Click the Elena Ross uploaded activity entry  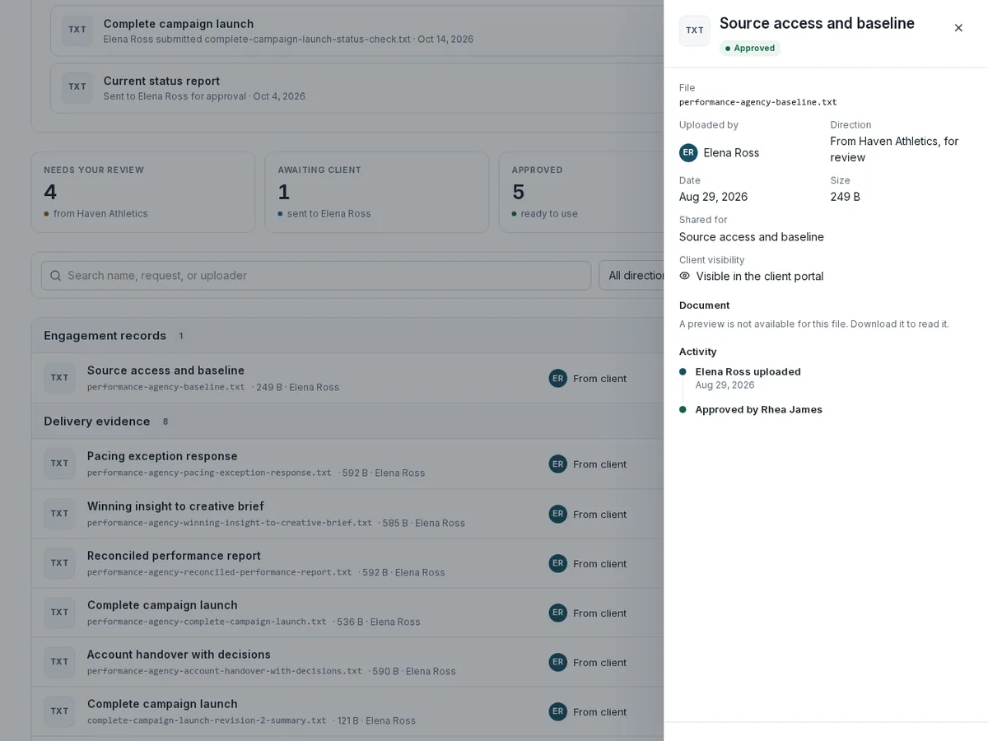pos(748,378)
